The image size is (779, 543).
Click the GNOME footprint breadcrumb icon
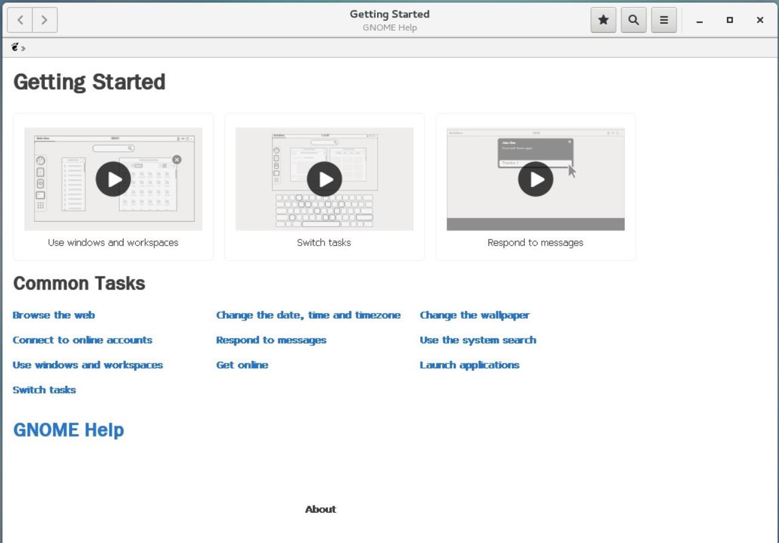pyautogui.click(x=15, y=47)
